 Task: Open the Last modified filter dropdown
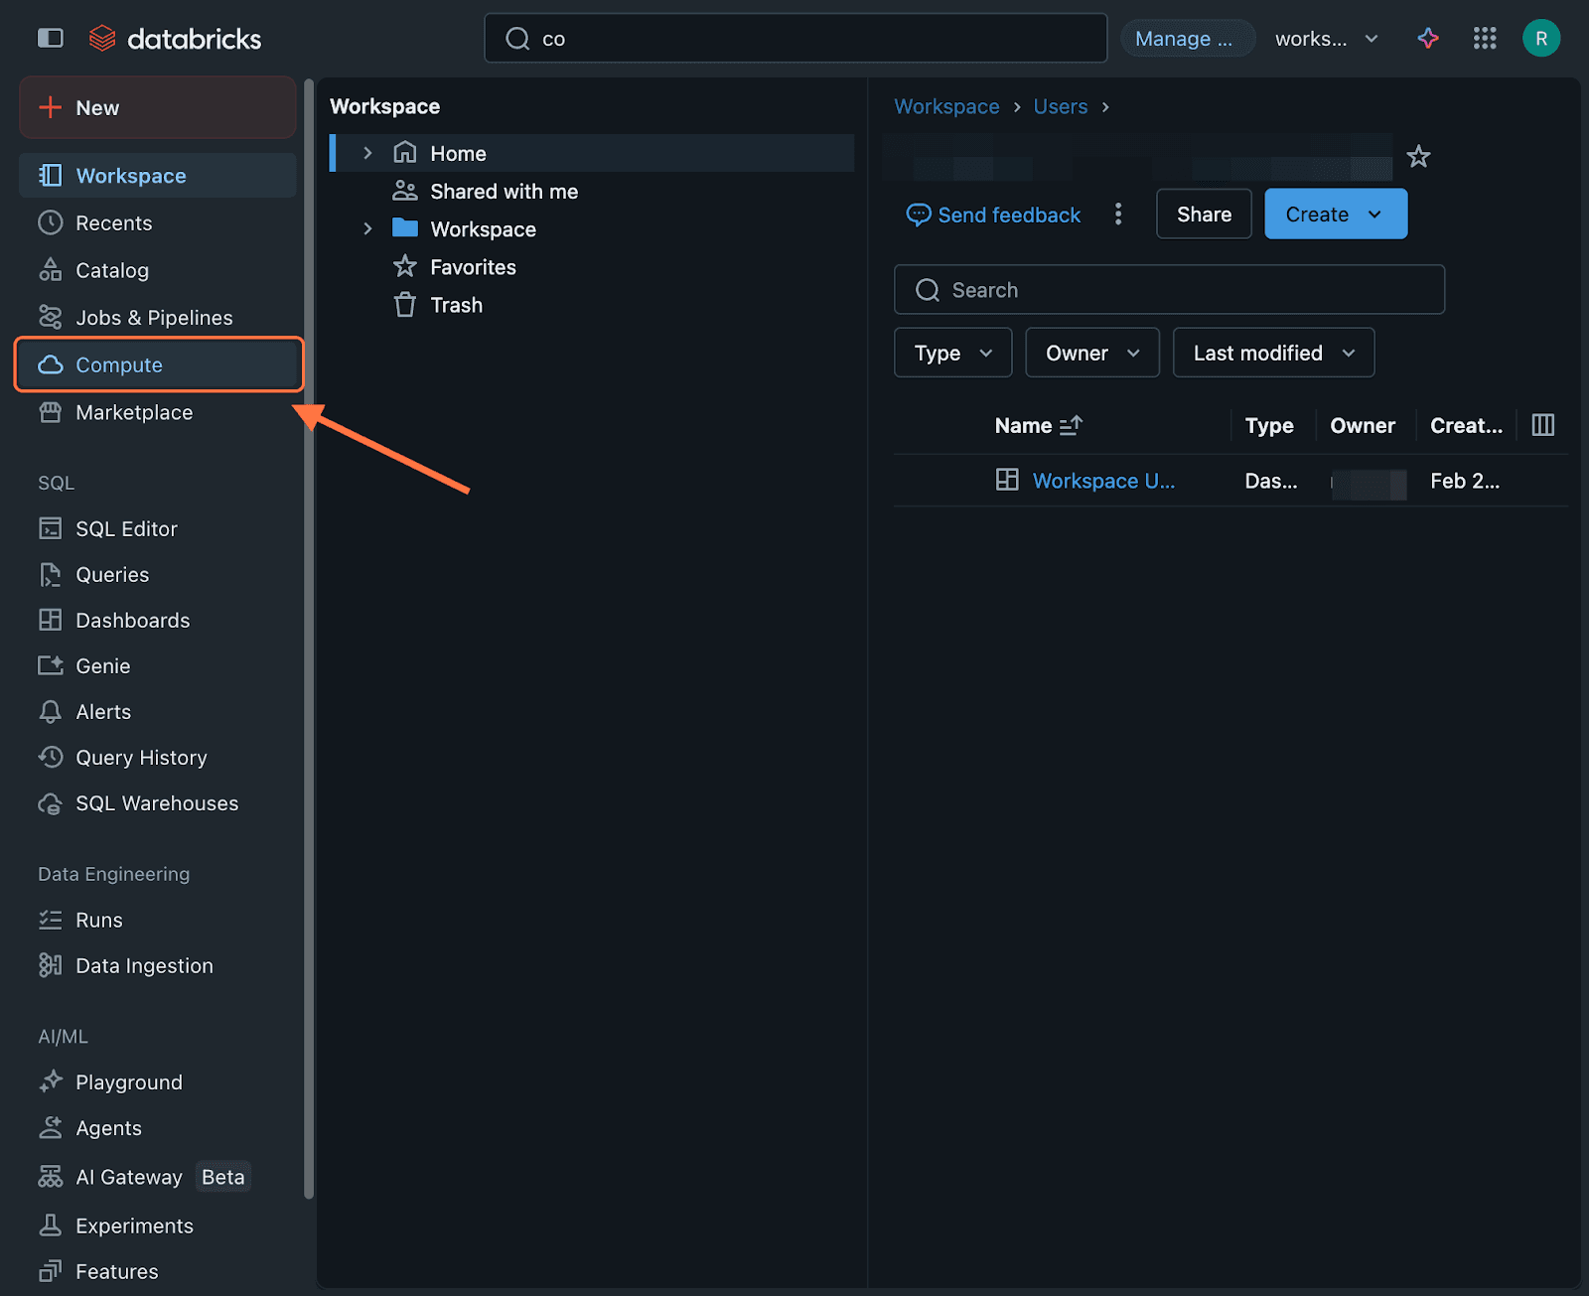click(1273, 353)
